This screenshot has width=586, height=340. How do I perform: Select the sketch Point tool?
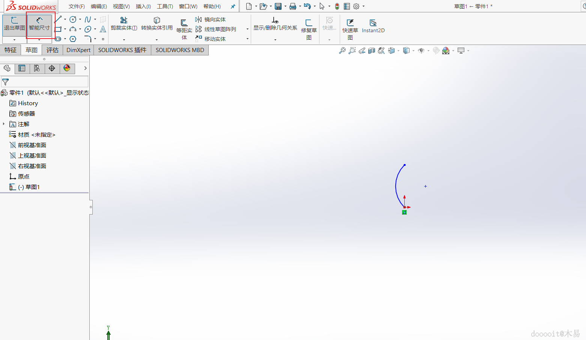[x=103, y=39]
